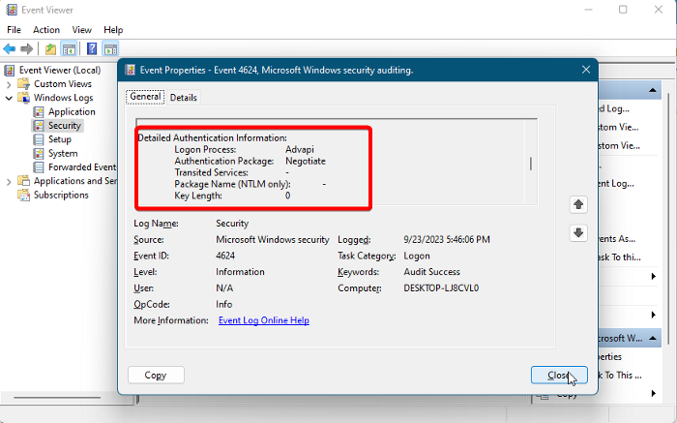The width and height of the screenshot is (677, 423).
Task: Open the Subscriptions node
Action: [x=61, y=195]
